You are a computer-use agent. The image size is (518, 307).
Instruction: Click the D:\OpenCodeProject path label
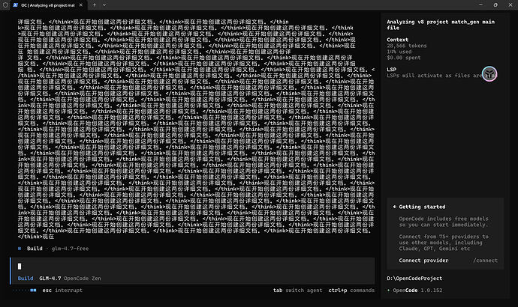(414, 279)
